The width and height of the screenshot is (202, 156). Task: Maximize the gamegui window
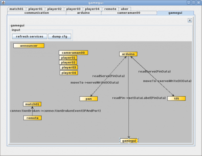pyautogui.click(x=194, y=2)
